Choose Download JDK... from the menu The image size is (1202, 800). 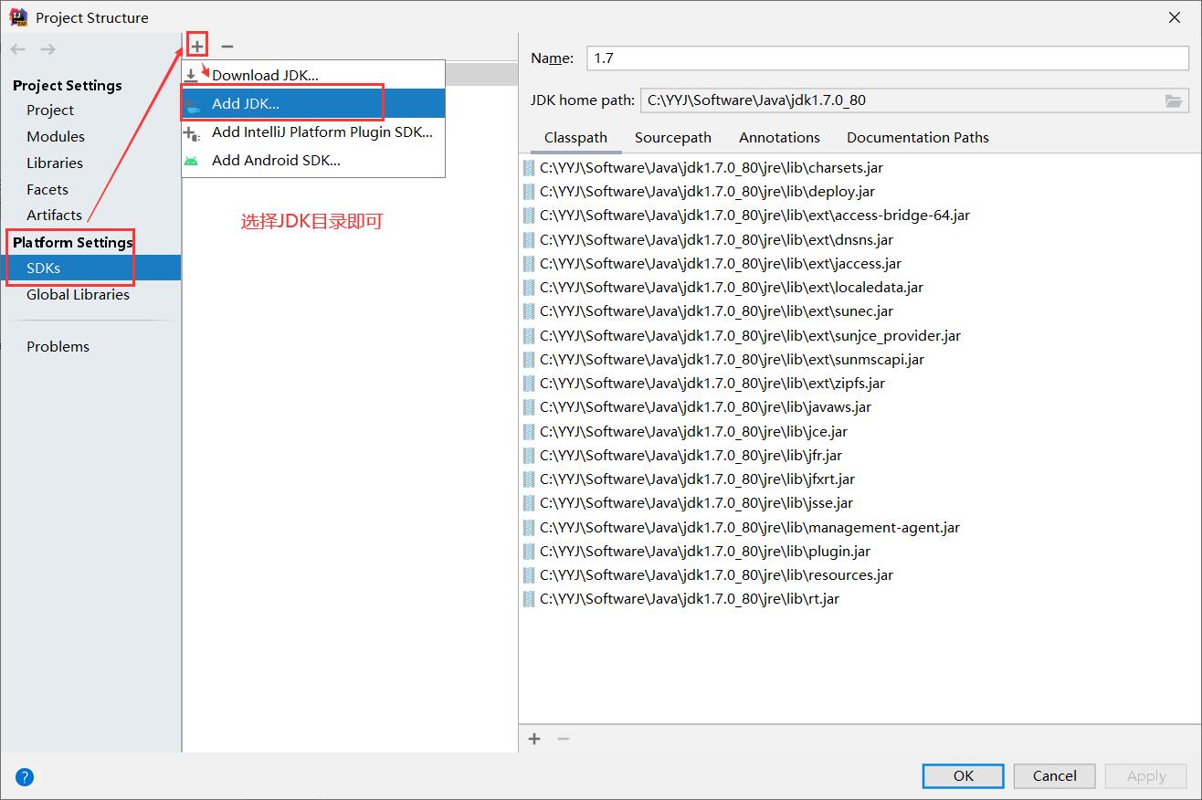[x=313, y=76]
